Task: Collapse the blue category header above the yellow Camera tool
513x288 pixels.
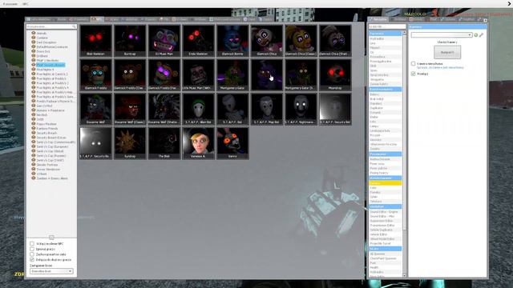Action: [x=385, y=178]
